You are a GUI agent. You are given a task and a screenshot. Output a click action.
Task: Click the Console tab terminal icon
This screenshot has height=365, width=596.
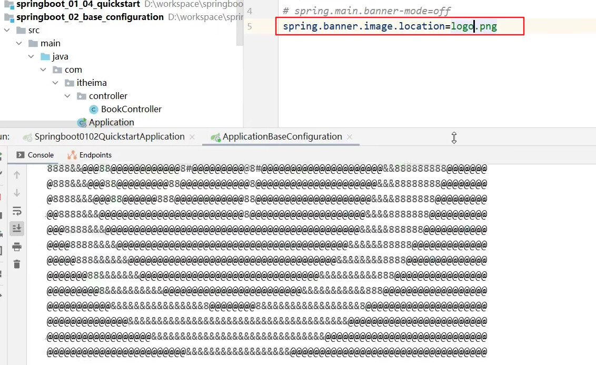coord(21,155)
